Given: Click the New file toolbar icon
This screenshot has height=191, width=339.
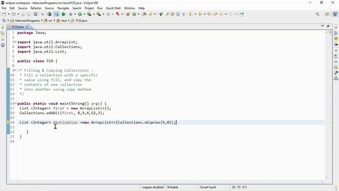Looking at the screenshot, I should 4,14.
